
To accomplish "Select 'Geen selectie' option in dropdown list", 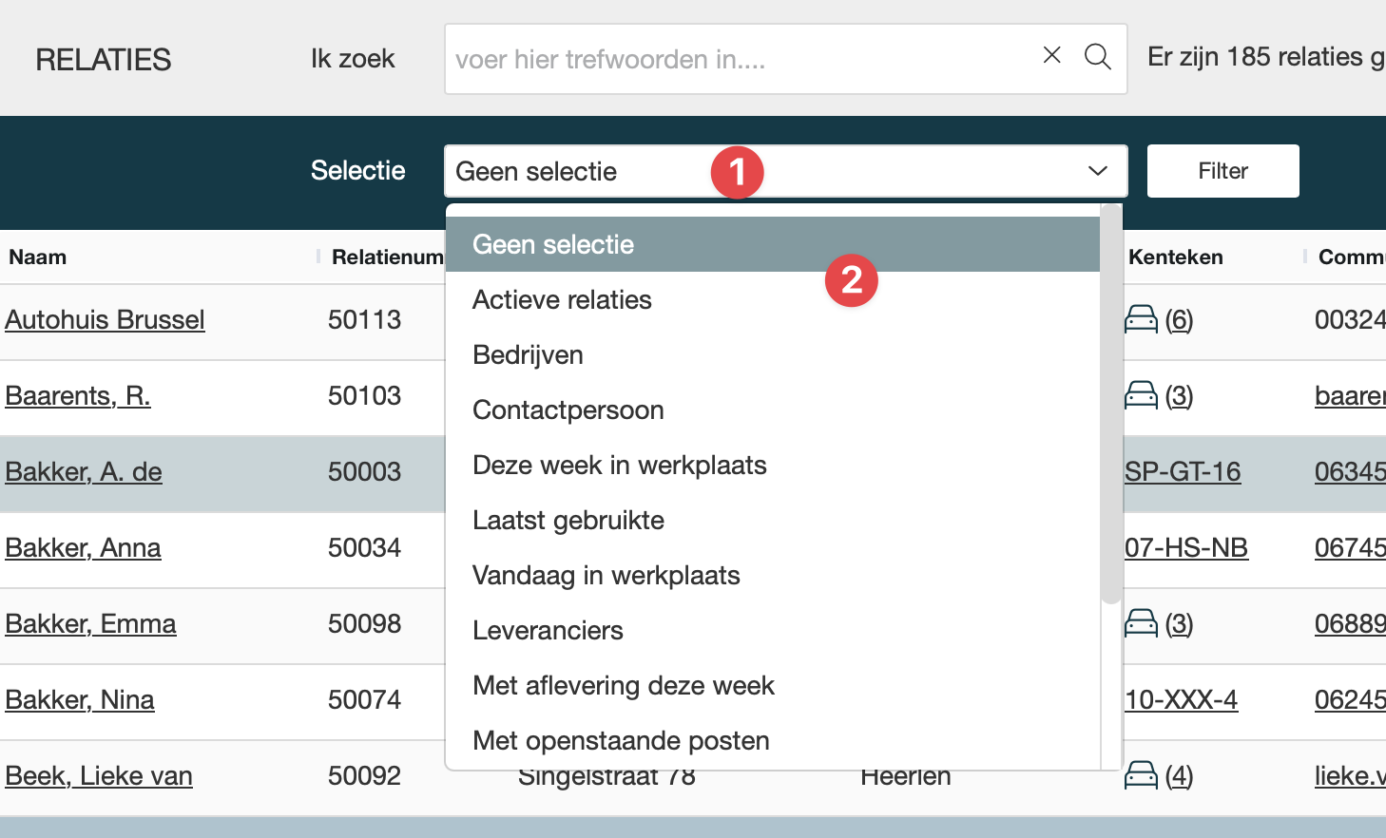I will (553, 245).
